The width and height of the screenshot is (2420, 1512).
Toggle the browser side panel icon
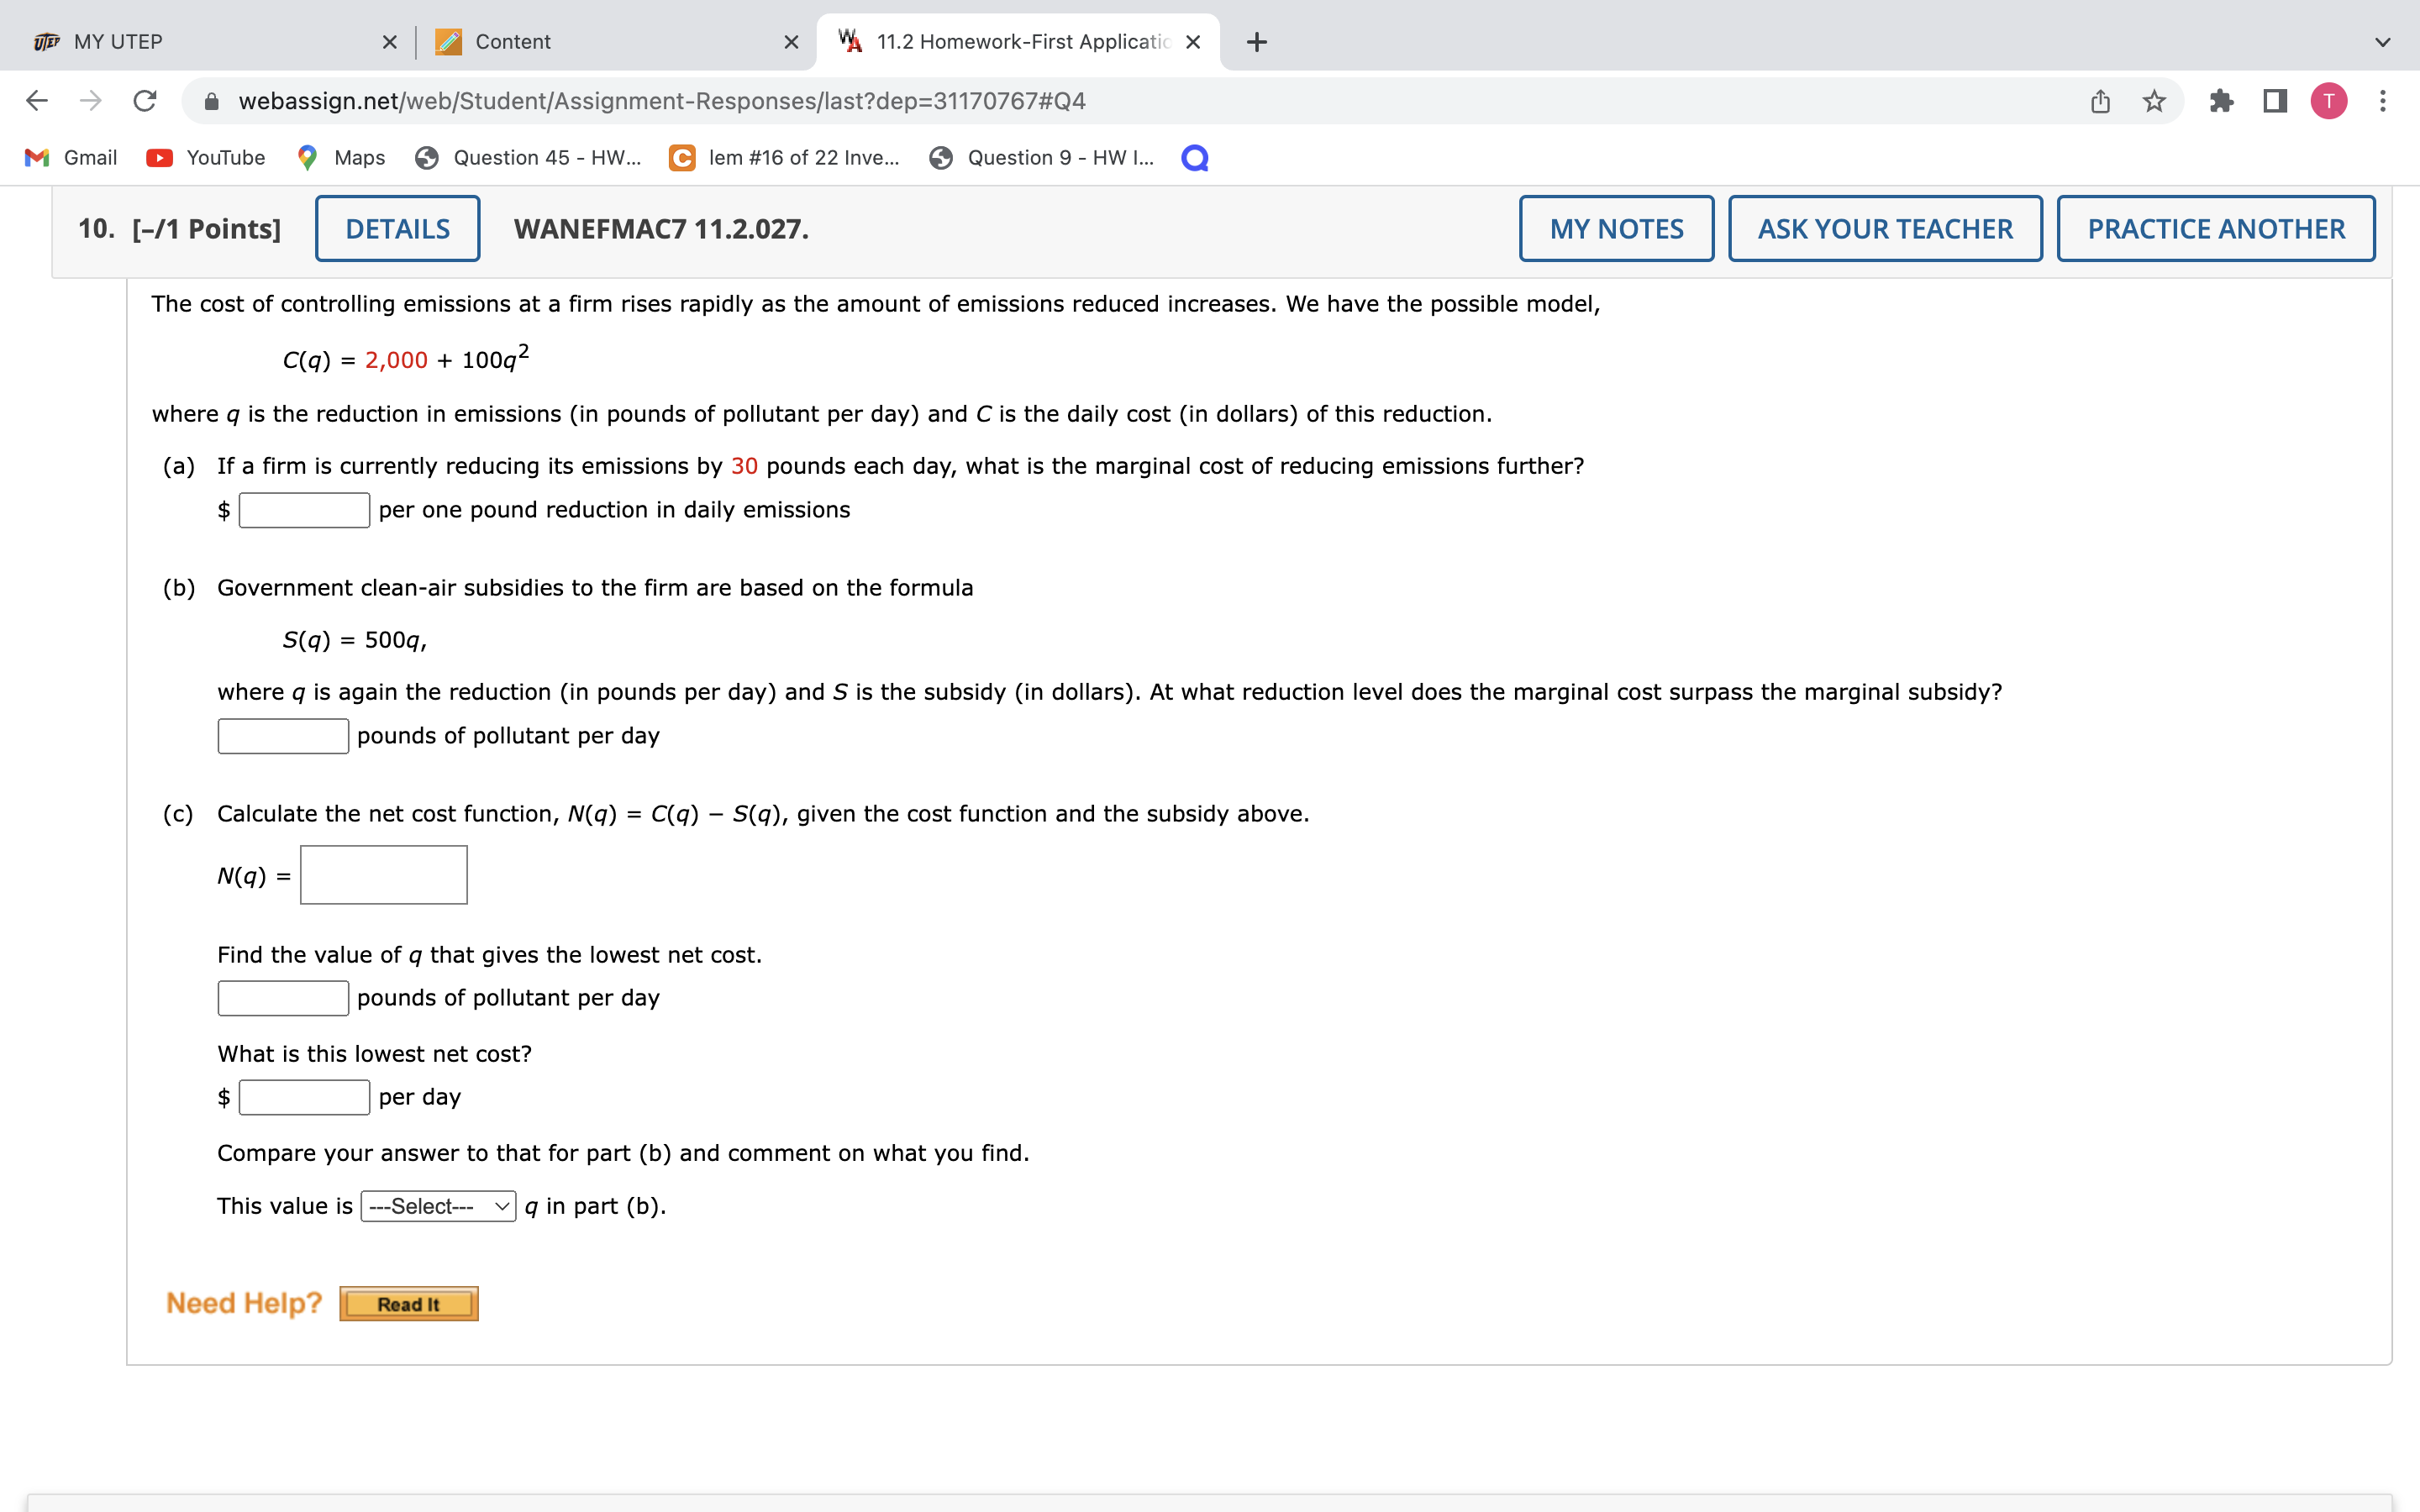[2275, 101]
